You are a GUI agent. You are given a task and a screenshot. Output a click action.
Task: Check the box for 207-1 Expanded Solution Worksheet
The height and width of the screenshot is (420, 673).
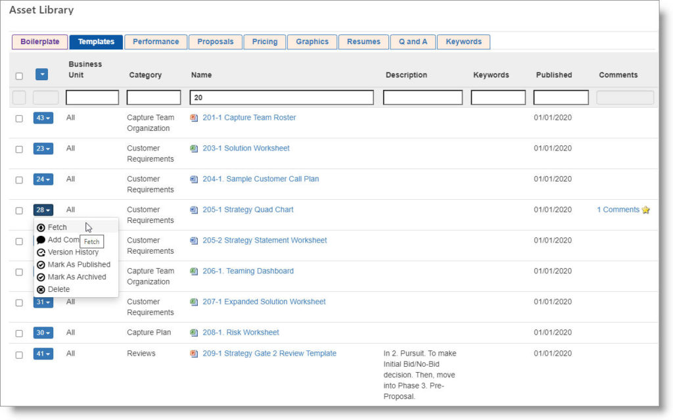pyautogui.click(x=19, y=303)
